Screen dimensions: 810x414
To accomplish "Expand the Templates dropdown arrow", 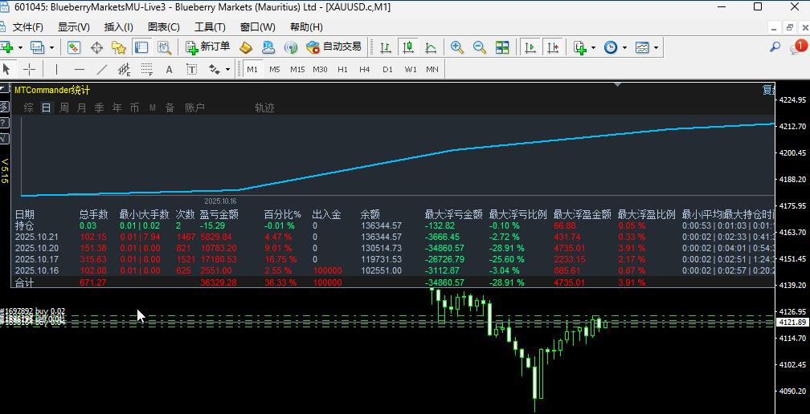I will click(656, 47).
